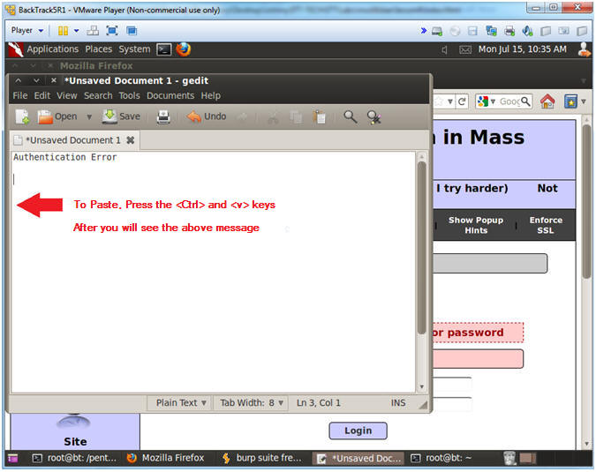The image size is (596, 472).
Task: Click the VMware Unity mode icon
Action: (x=132, y=31)
